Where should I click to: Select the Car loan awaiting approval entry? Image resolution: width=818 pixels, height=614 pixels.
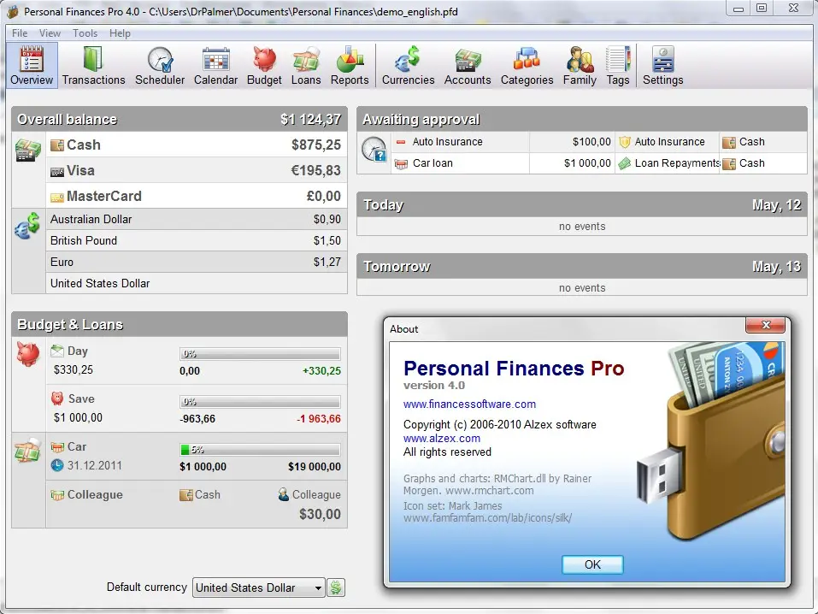599,163
